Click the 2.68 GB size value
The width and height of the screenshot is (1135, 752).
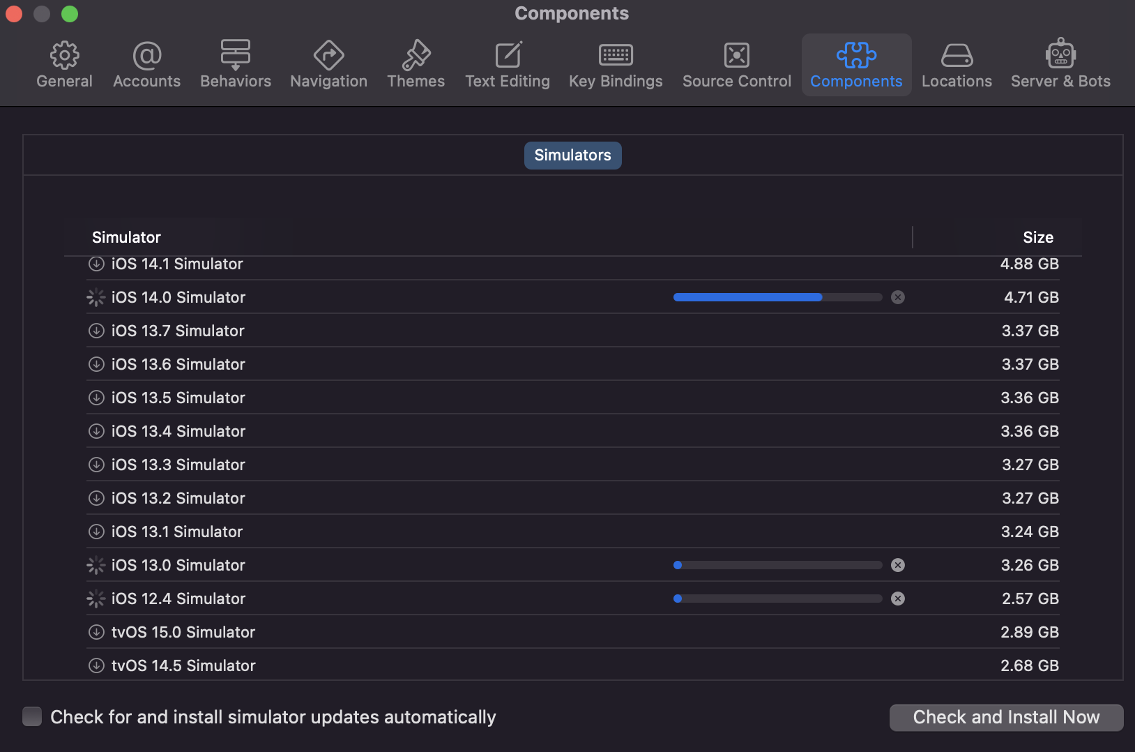point(1030,665)
